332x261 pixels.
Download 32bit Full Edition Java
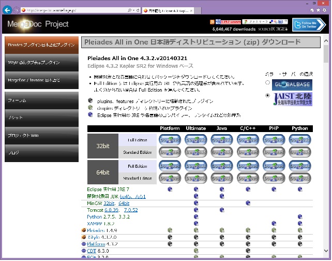(222, 140)
